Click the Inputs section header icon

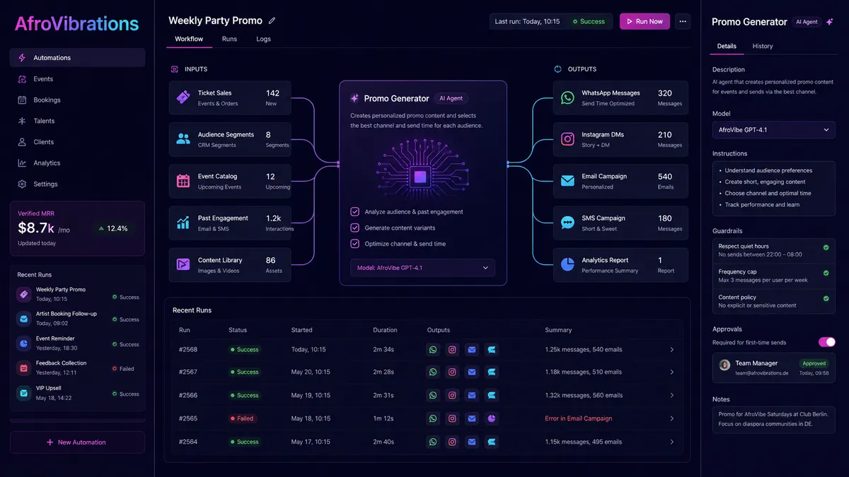174,69
